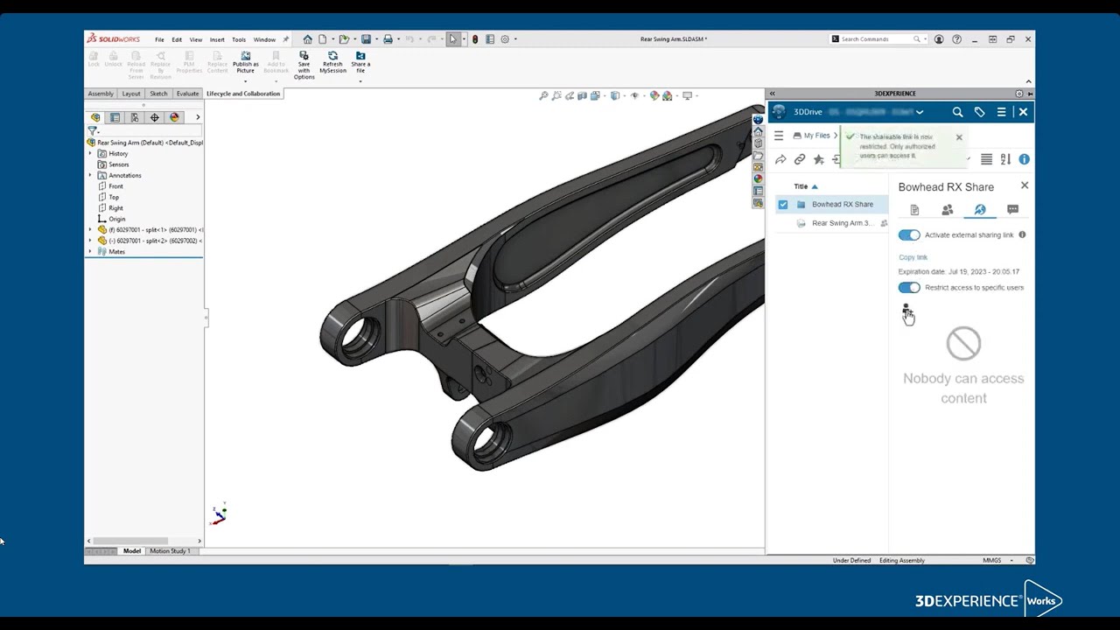Click the Rebuild traffic light icon

tap(475, 39)
